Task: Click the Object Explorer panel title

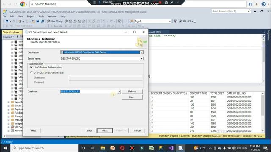Action: click(11, 32)
